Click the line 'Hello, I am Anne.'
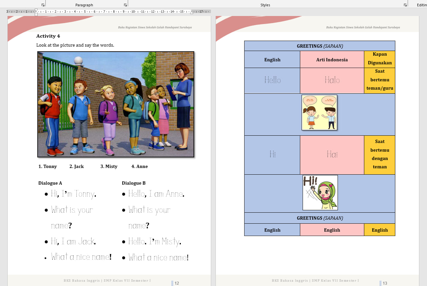427x286 pixels. (156, 194)
